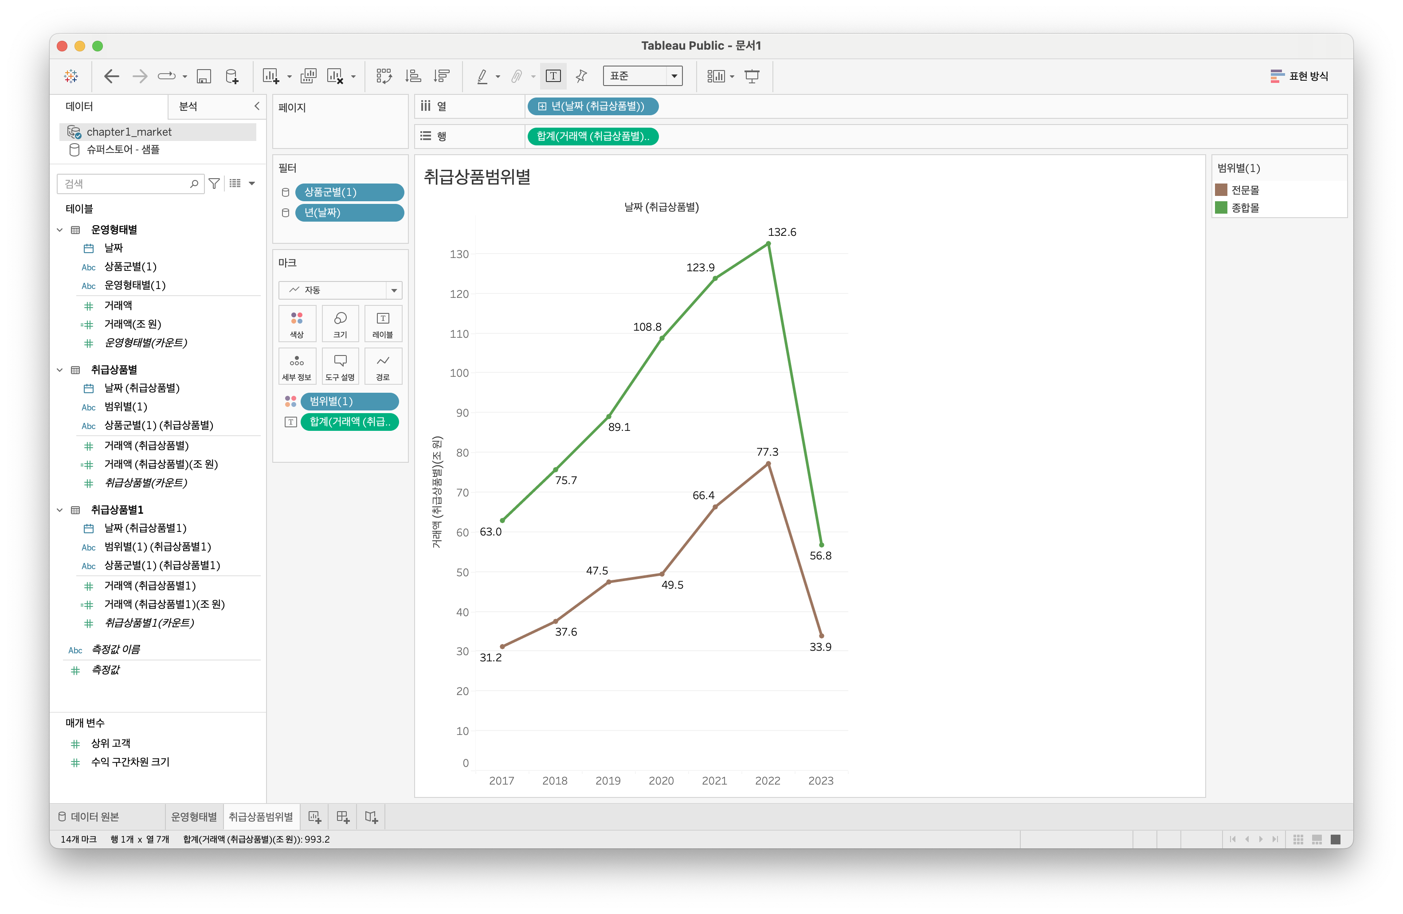The image size is (1403, 914).
Task: Switch to the 분석 pane tab
Action: click(188, 106)
